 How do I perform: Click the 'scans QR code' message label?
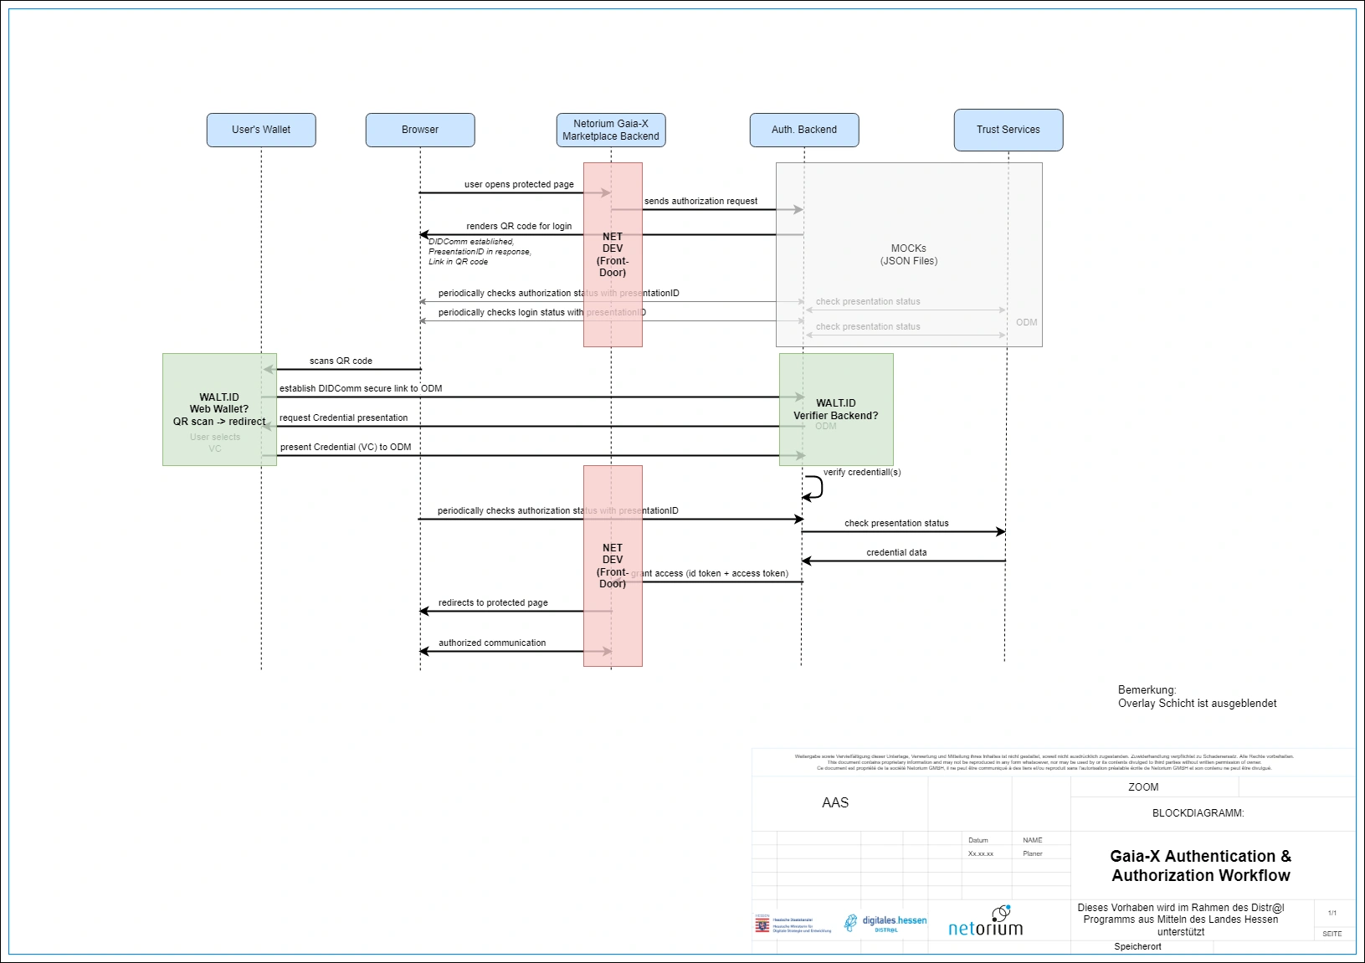[x=341, y=361]
